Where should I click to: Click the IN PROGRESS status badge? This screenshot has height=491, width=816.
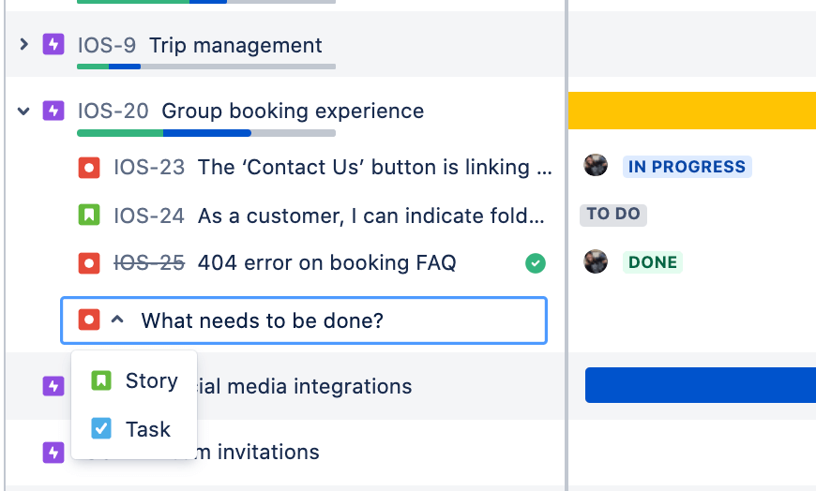(x=687, y=167)
